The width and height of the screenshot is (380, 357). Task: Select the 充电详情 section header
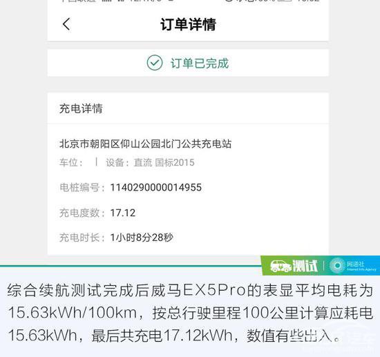pyautogui.click(x=81, y=108)
